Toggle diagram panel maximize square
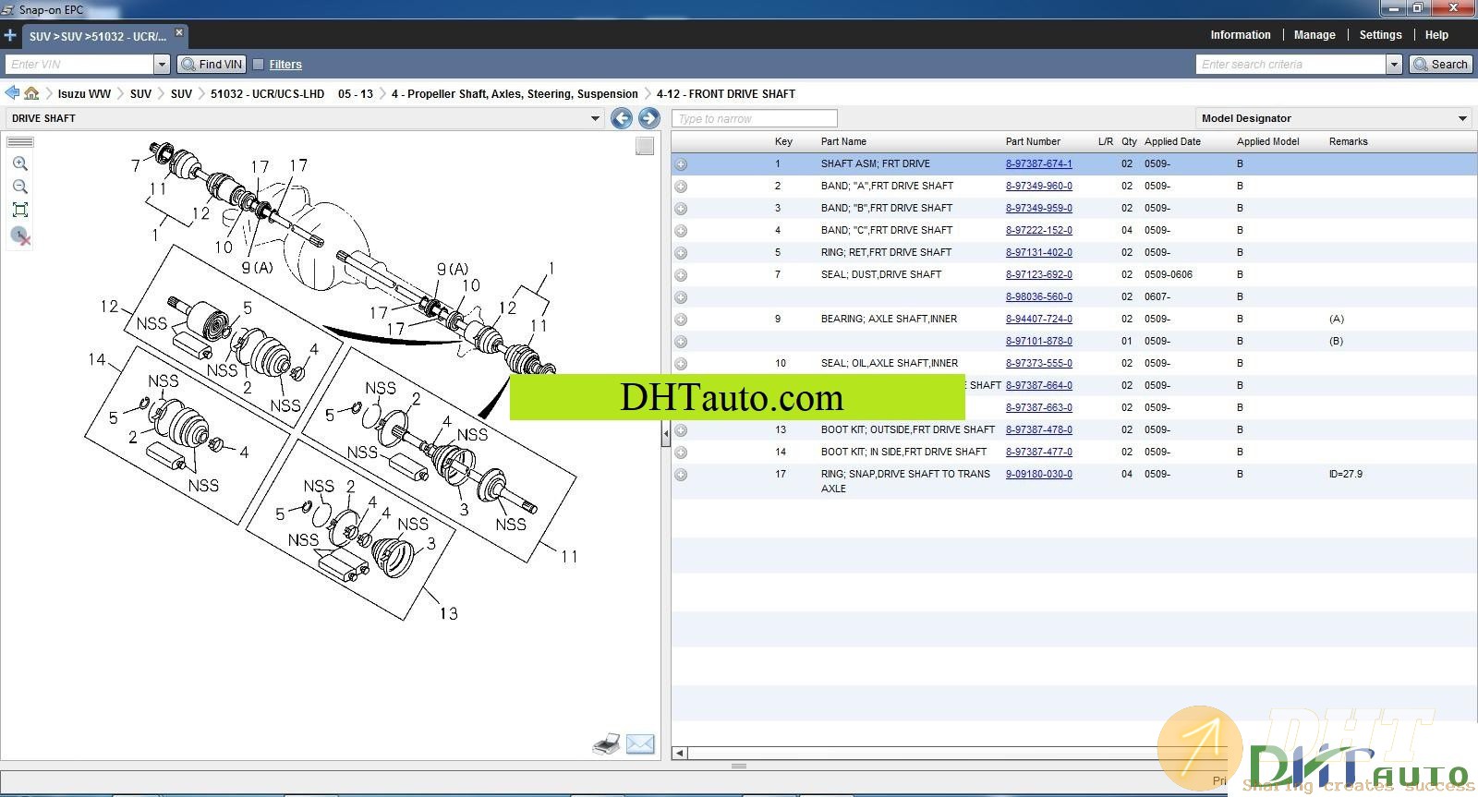 (645, 146)
